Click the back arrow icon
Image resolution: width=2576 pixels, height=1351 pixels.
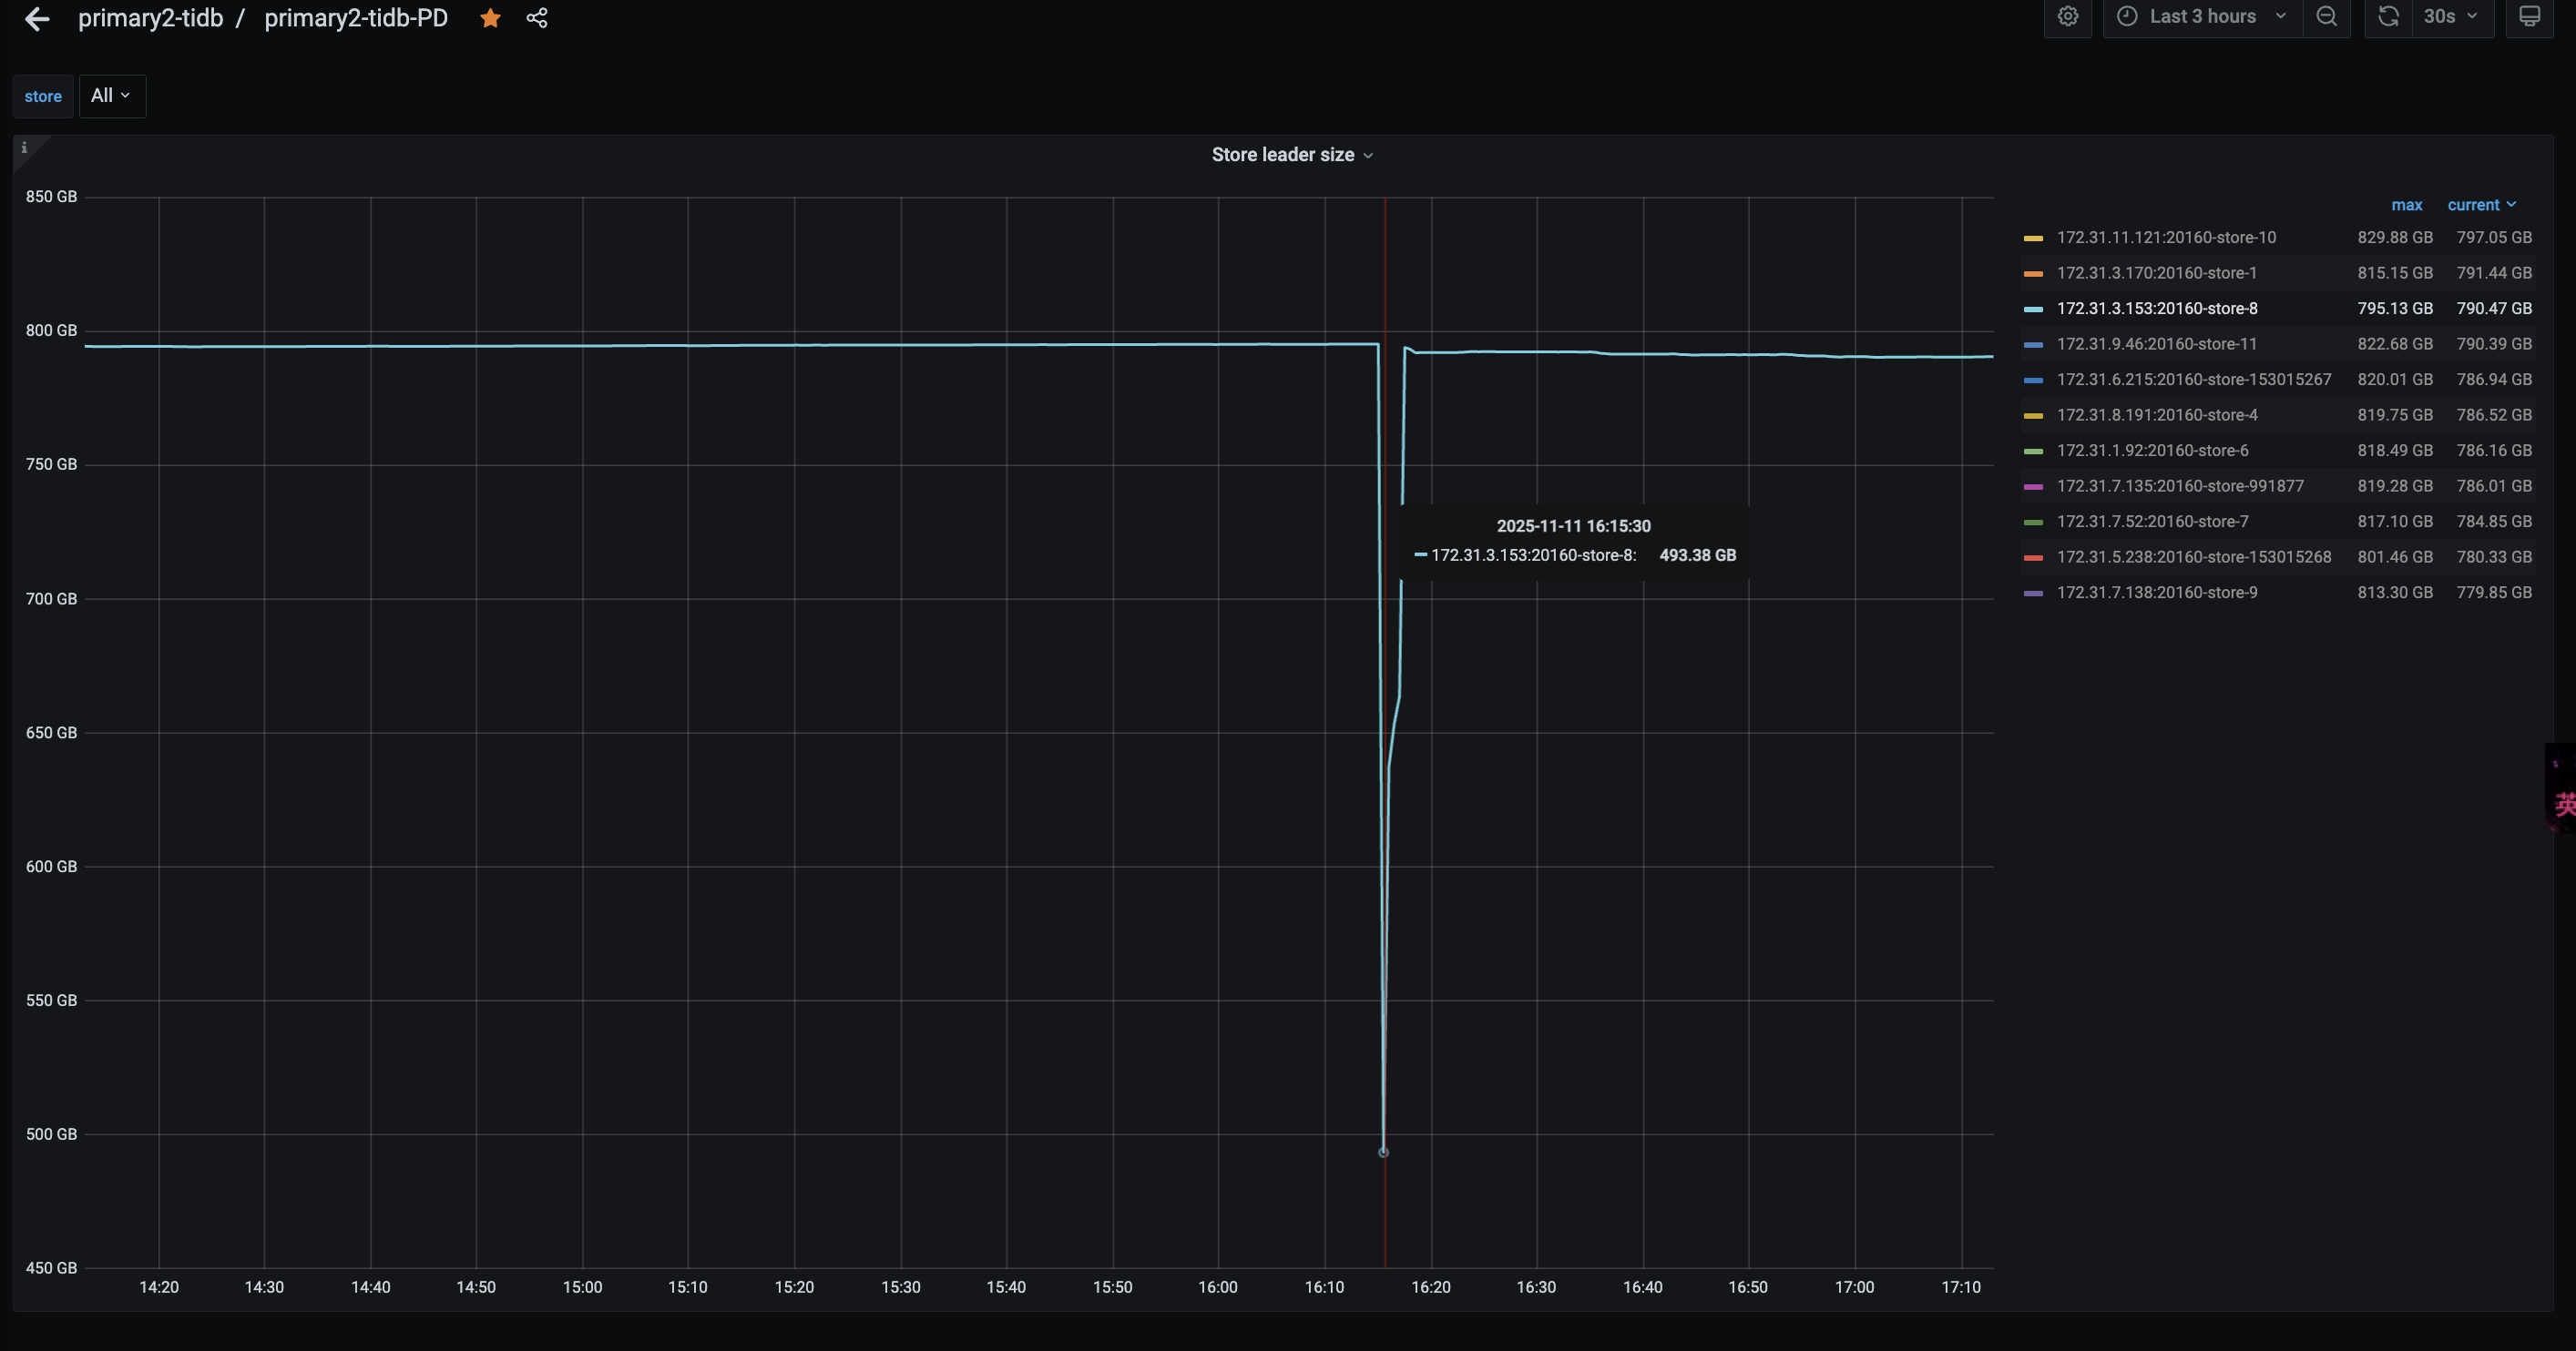pos(37,19)
